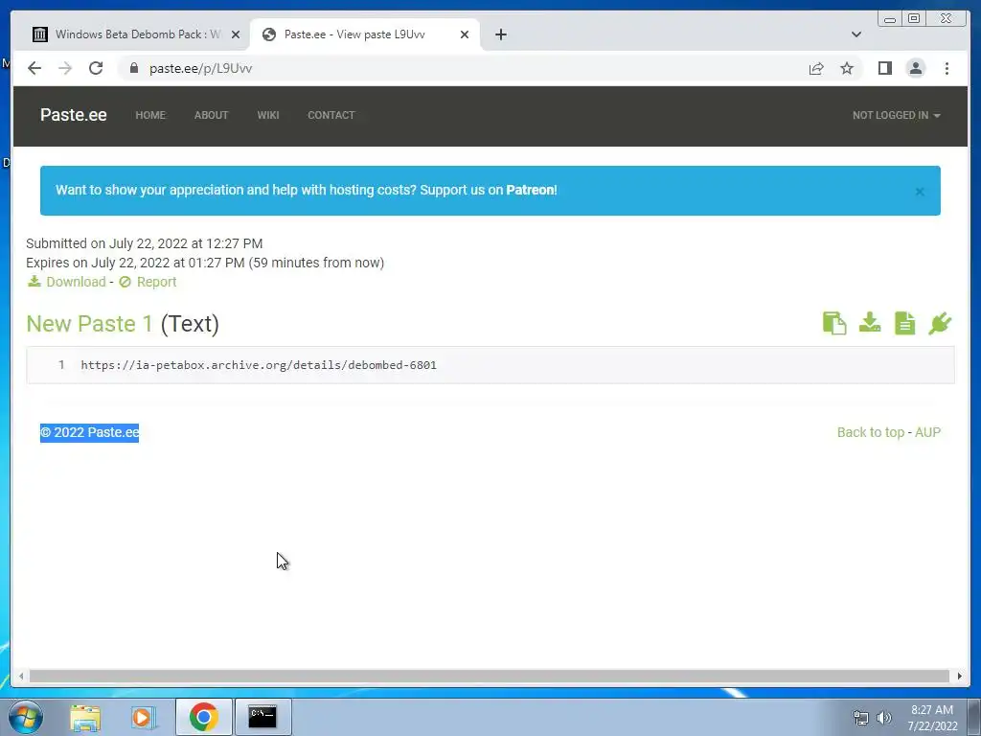This screenshot has height=736, width=981.
Task: Copy paste contents with clipboard icon
Action: 834,324
